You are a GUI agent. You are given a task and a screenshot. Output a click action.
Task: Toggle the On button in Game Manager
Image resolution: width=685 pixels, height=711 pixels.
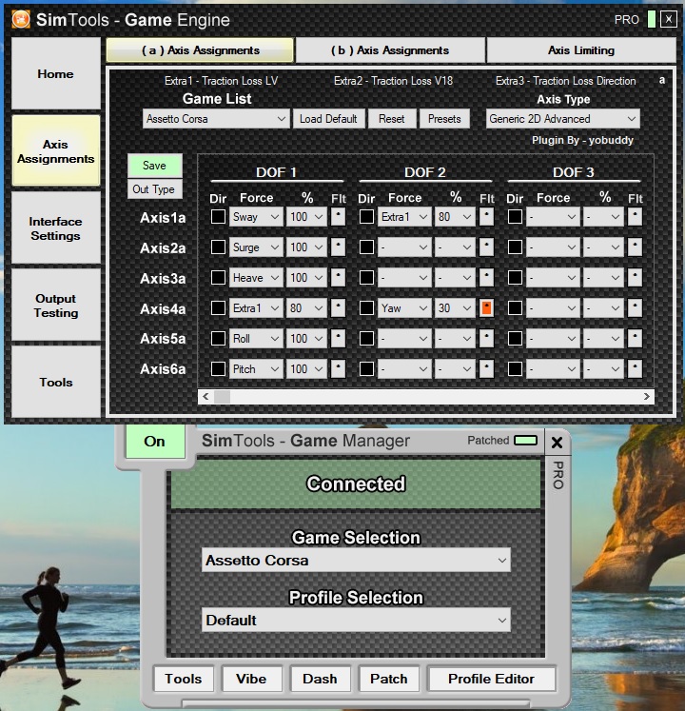pos(154,442)
